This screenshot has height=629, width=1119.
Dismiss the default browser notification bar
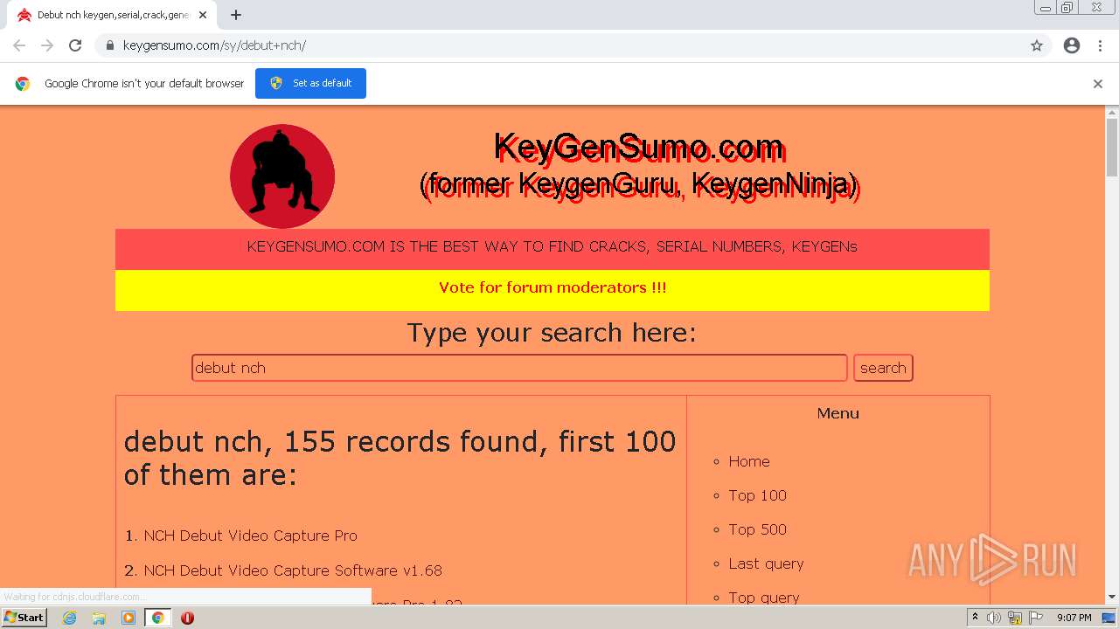point(1098,84)
